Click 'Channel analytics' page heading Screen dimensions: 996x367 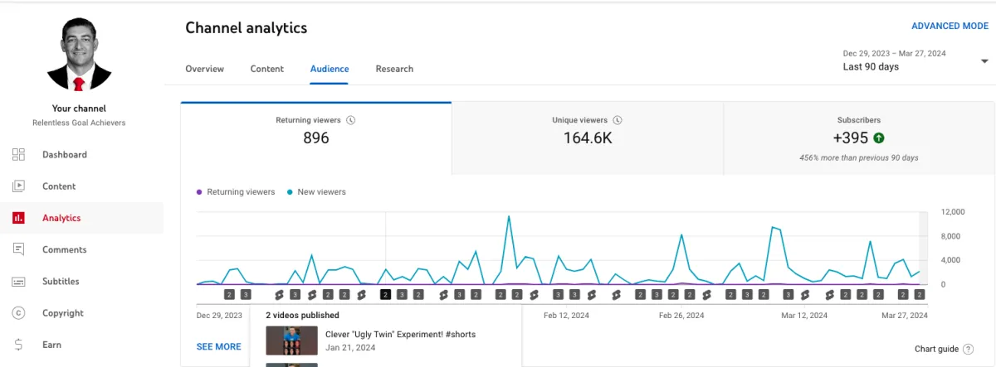coord(246,28)
